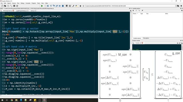The width and height of the screenshot is (183, 102).
Task: Open dropdown arrow next to green Run
Action: pos(45,6)
